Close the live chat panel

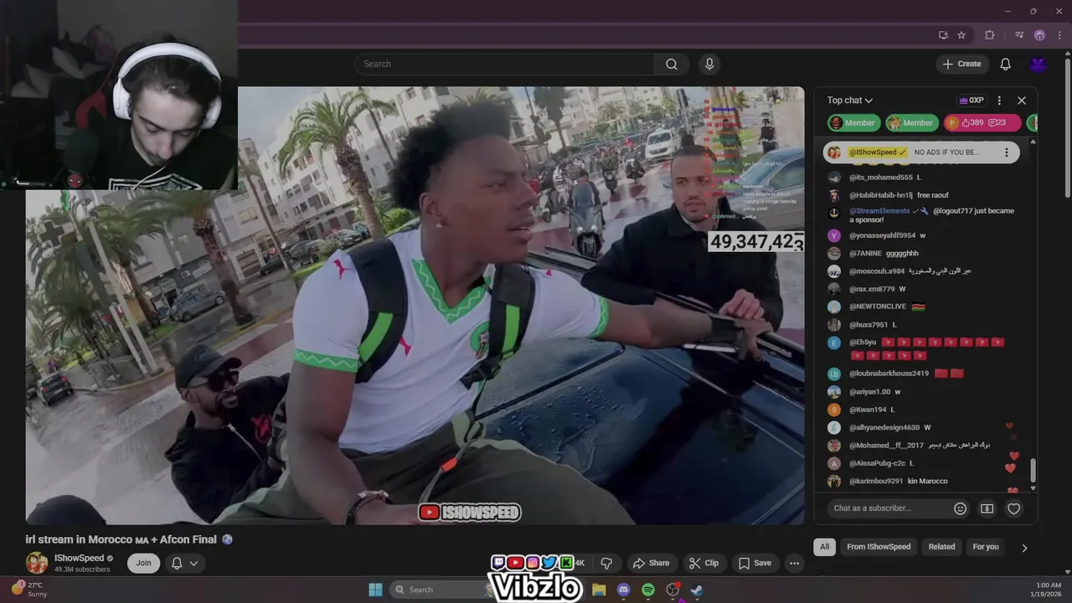(1022, 100)
